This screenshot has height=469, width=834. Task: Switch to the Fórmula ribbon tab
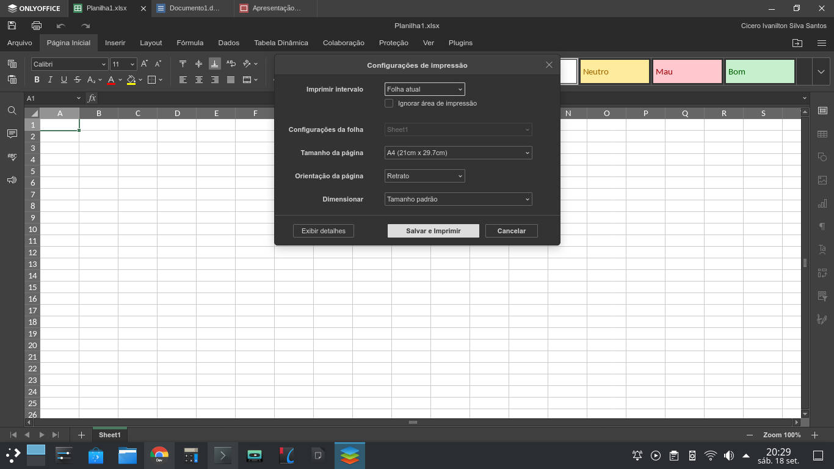point(190,43)
